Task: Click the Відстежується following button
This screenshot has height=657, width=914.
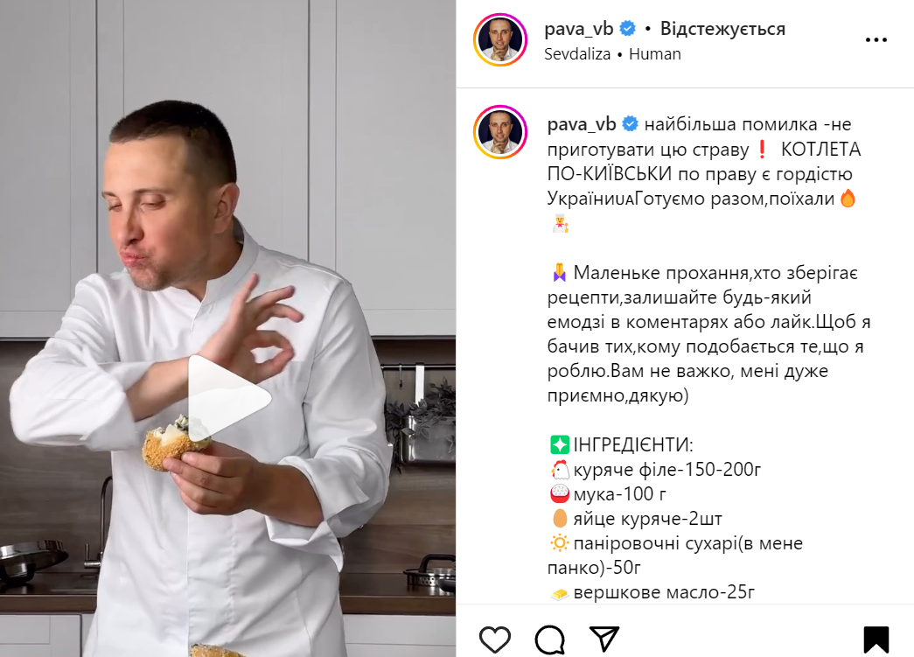Action: 722,29
